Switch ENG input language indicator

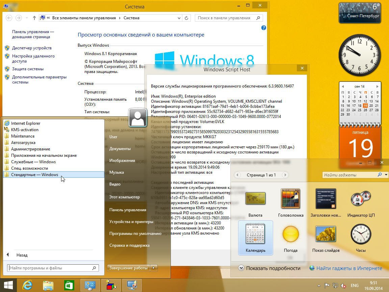click(355, 286)
